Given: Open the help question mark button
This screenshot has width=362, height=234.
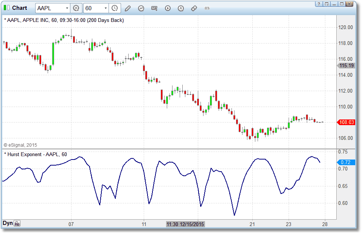Looking at the screenshot, I should tap(319, 4).
